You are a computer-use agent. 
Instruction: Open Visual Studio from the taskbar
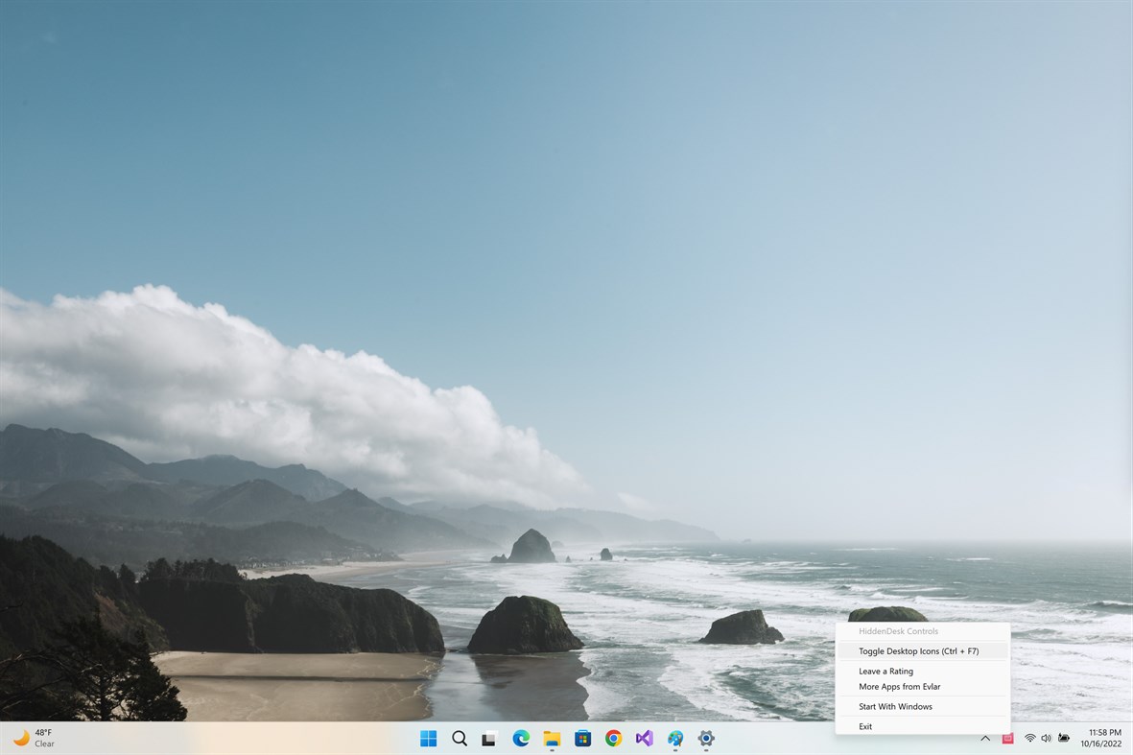point(645,739)
